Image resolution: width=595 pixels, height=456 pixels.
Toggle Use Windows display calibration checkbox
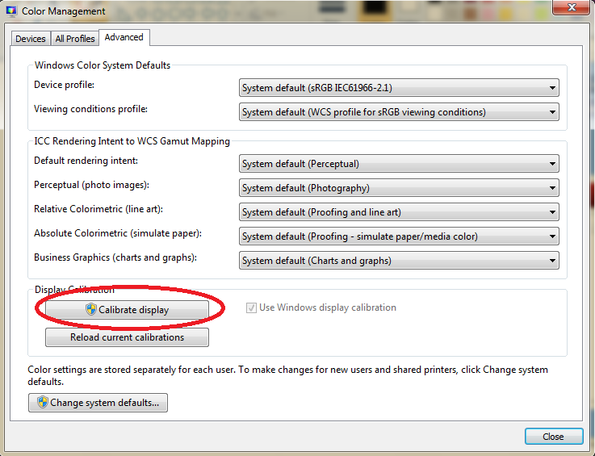click(x=251, y=307)
